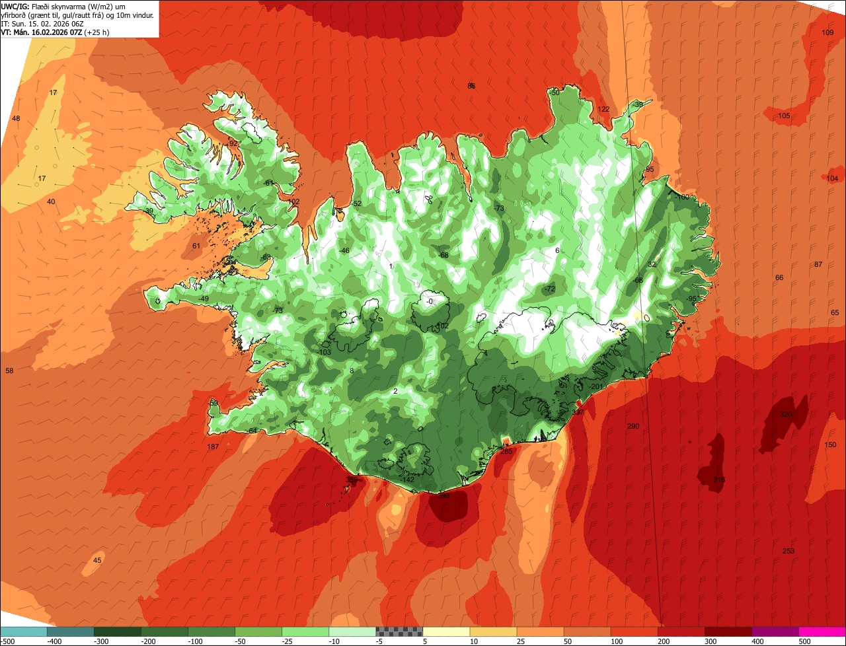Click the -10 to -5 palest green swatch
The width and height of the screenshot is (846, 646).
pyautogui.click(x=352, y=631)
